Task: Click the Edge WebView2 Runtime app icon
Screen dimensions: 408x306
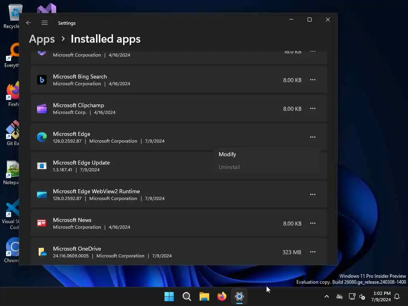Action: pos(41,194)
